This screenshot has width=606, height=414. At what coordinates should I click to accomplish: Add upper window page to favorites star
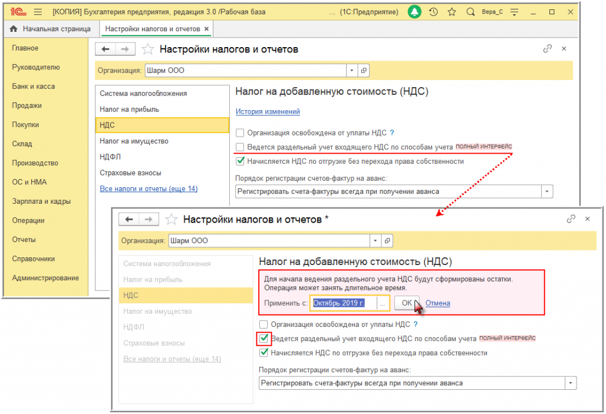coord(147,49)
